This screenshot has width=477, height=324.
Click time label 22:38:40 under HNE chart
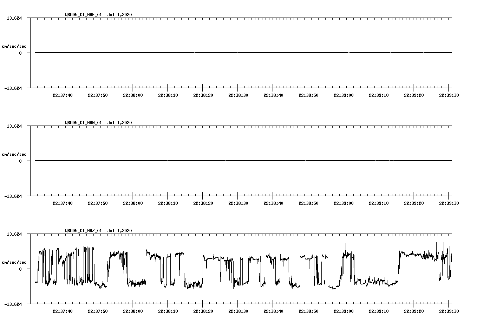(273, 95)
